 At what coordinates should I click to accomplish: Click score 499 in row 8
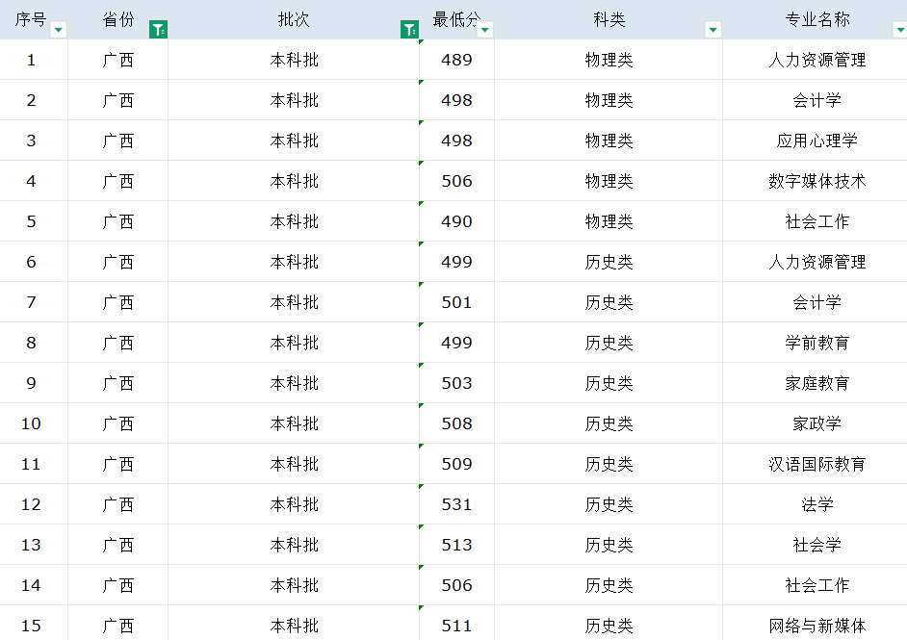456,343
